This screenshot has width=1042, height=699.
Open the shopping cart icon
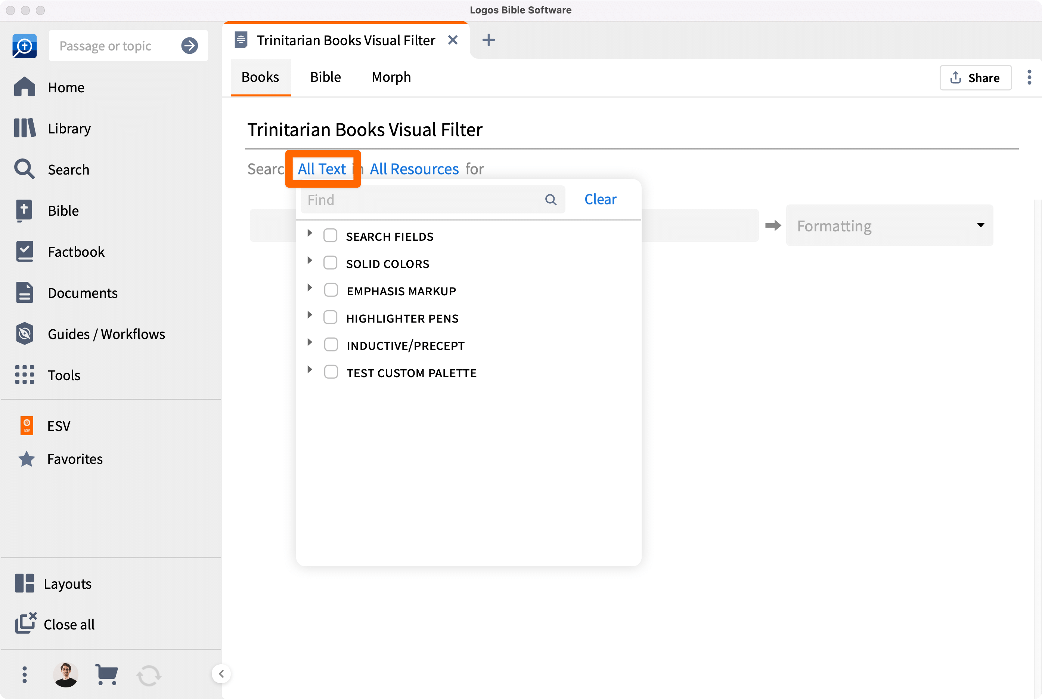click(x=107, y=674)
